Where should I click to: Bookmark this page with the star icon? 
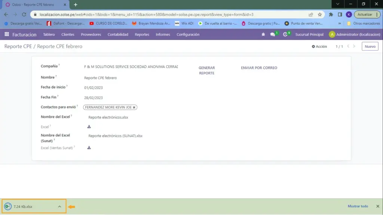[x=320, y=15]
